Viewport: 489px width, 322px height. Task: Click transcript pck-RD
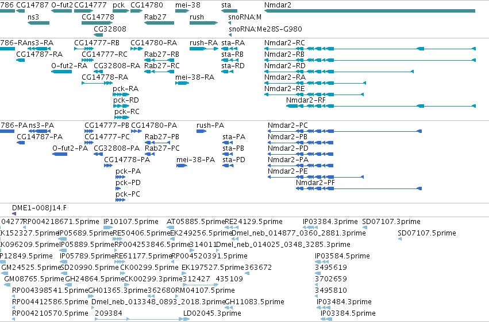126,100
